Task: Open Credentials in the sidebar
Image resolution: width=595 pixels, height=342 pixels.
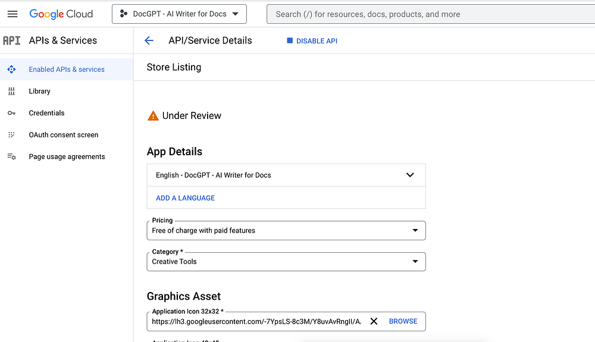Action: click(x=46, y=113)
